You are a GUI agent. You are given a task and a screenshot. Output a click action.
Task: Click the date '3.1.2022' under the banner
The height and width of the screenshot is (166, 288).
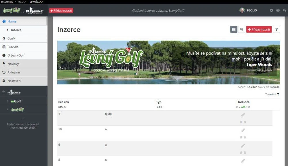[252, 87]
